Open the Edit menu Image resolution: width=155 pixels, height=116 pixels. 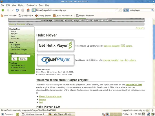coord(8,5)
